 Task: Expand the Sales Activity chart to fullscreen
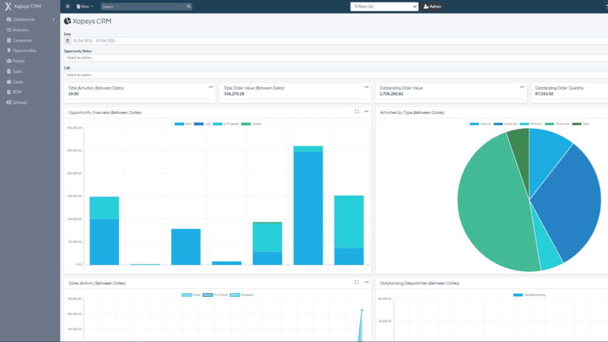click(x=356, y=282)
